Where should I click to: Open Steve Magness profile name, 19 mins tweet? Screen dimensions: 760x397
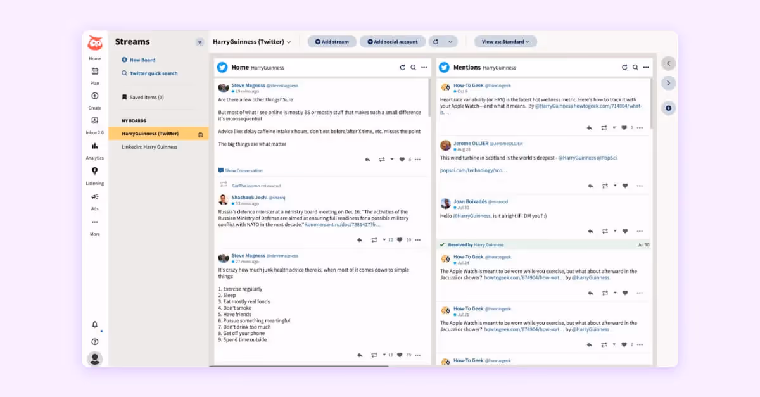pyautogui.click(x=248, y=85)
